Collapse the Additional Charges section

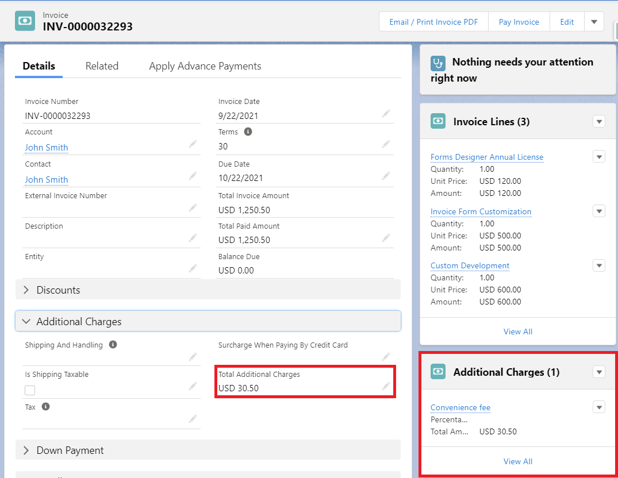click(26, 322)
